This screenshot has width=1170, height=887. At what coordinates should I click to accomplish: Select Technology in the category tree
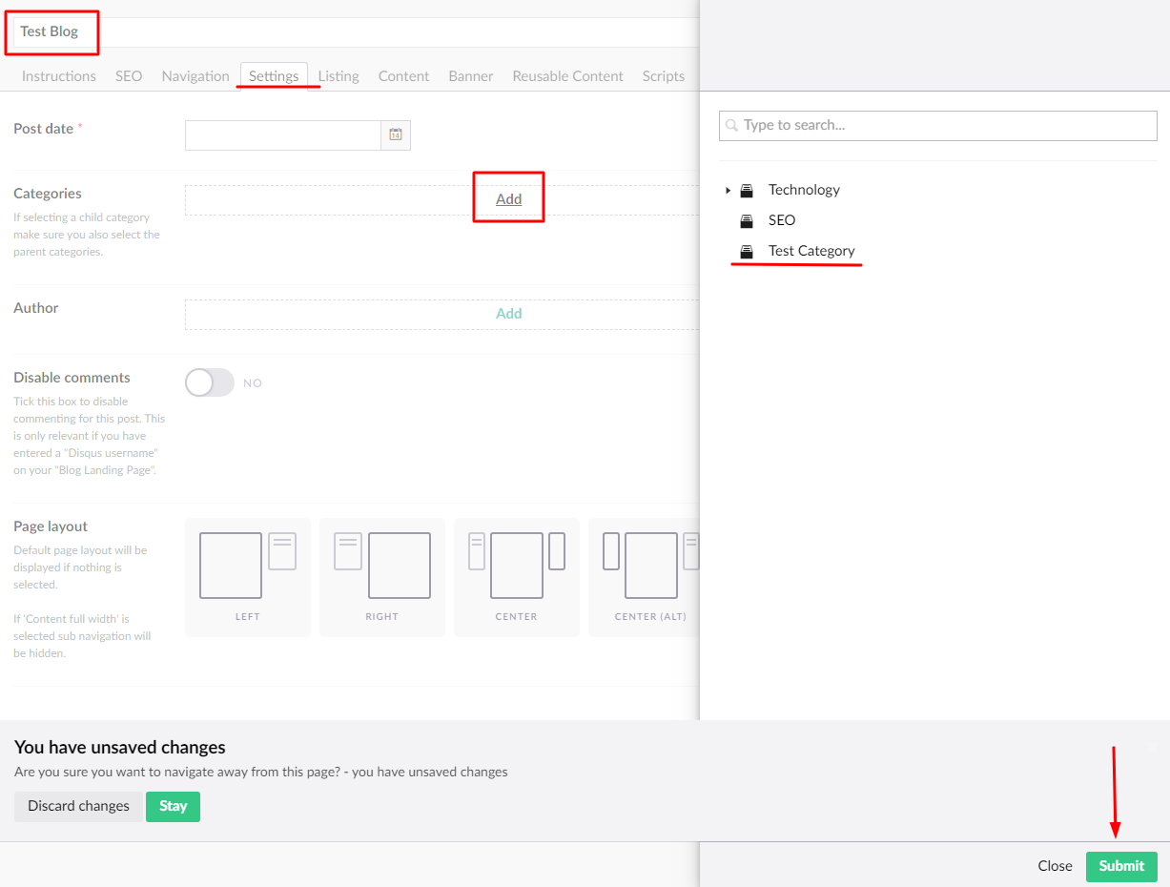pos(804,190)
